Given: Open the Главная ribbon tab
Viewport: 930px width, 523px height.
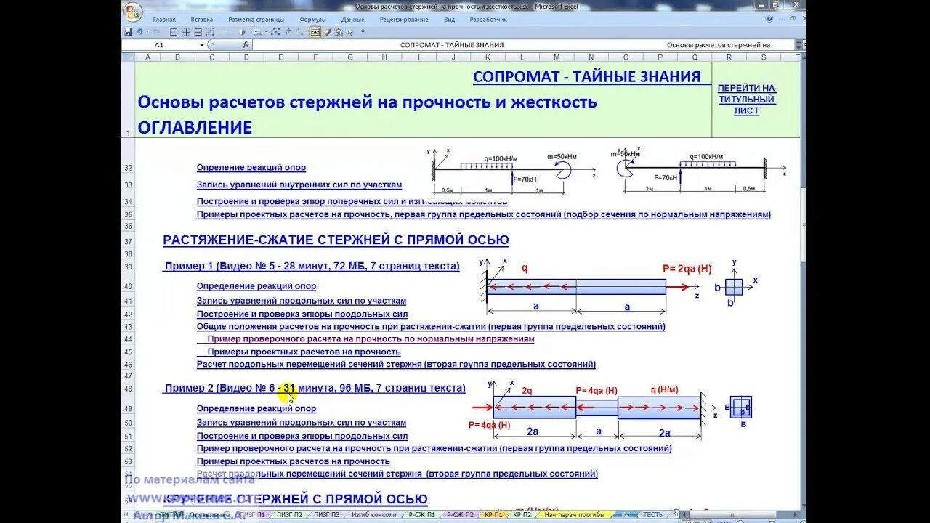Looking at the screenshot, I should click(164, 20).
